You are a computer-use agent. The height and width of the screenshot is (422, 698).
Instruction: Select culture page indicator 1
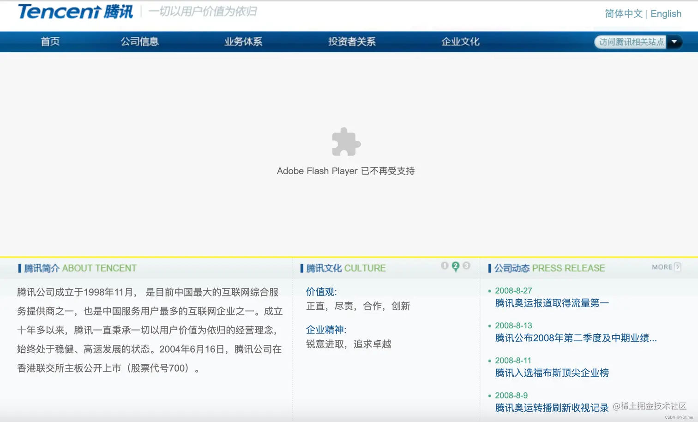pyautogui.click(x=445, y=265)
